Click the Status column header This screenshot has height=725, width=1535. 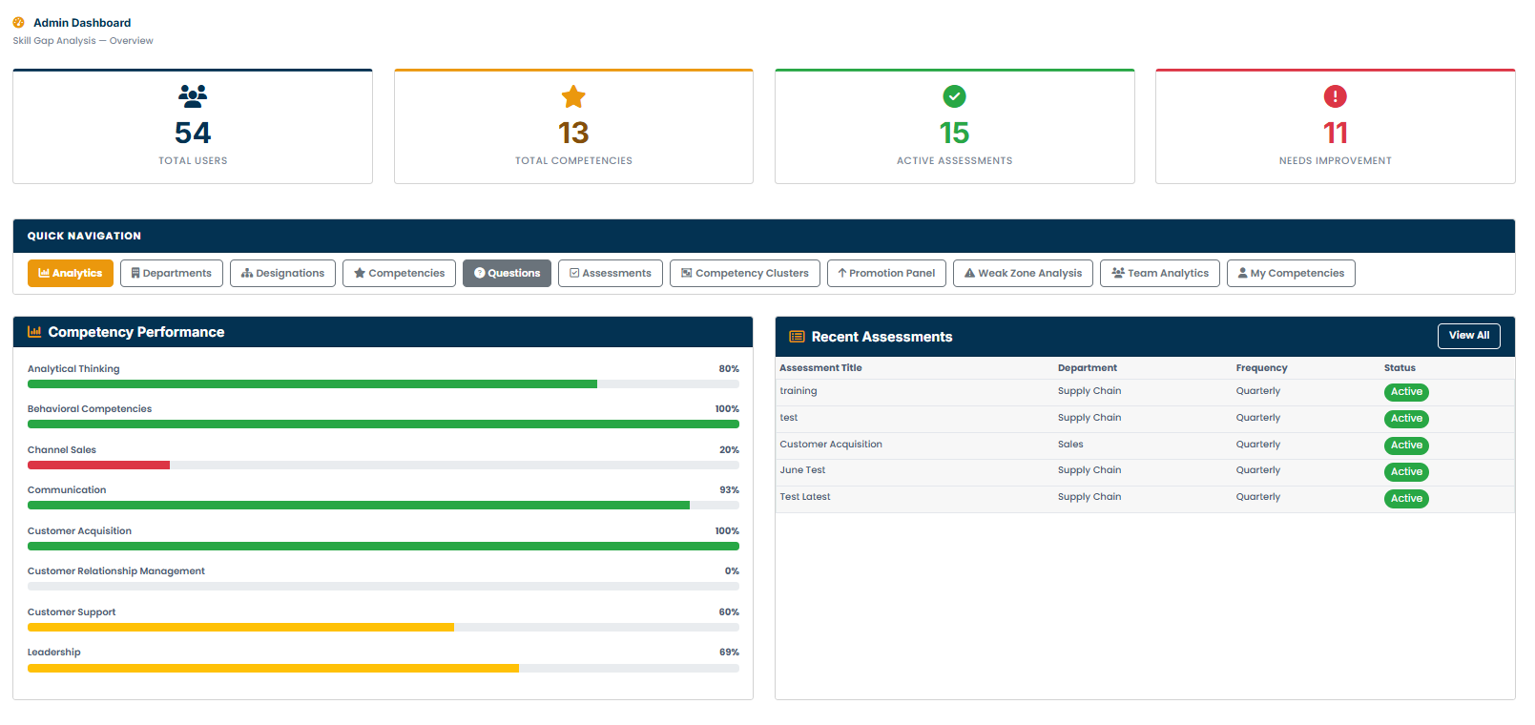pos(1400,368)
